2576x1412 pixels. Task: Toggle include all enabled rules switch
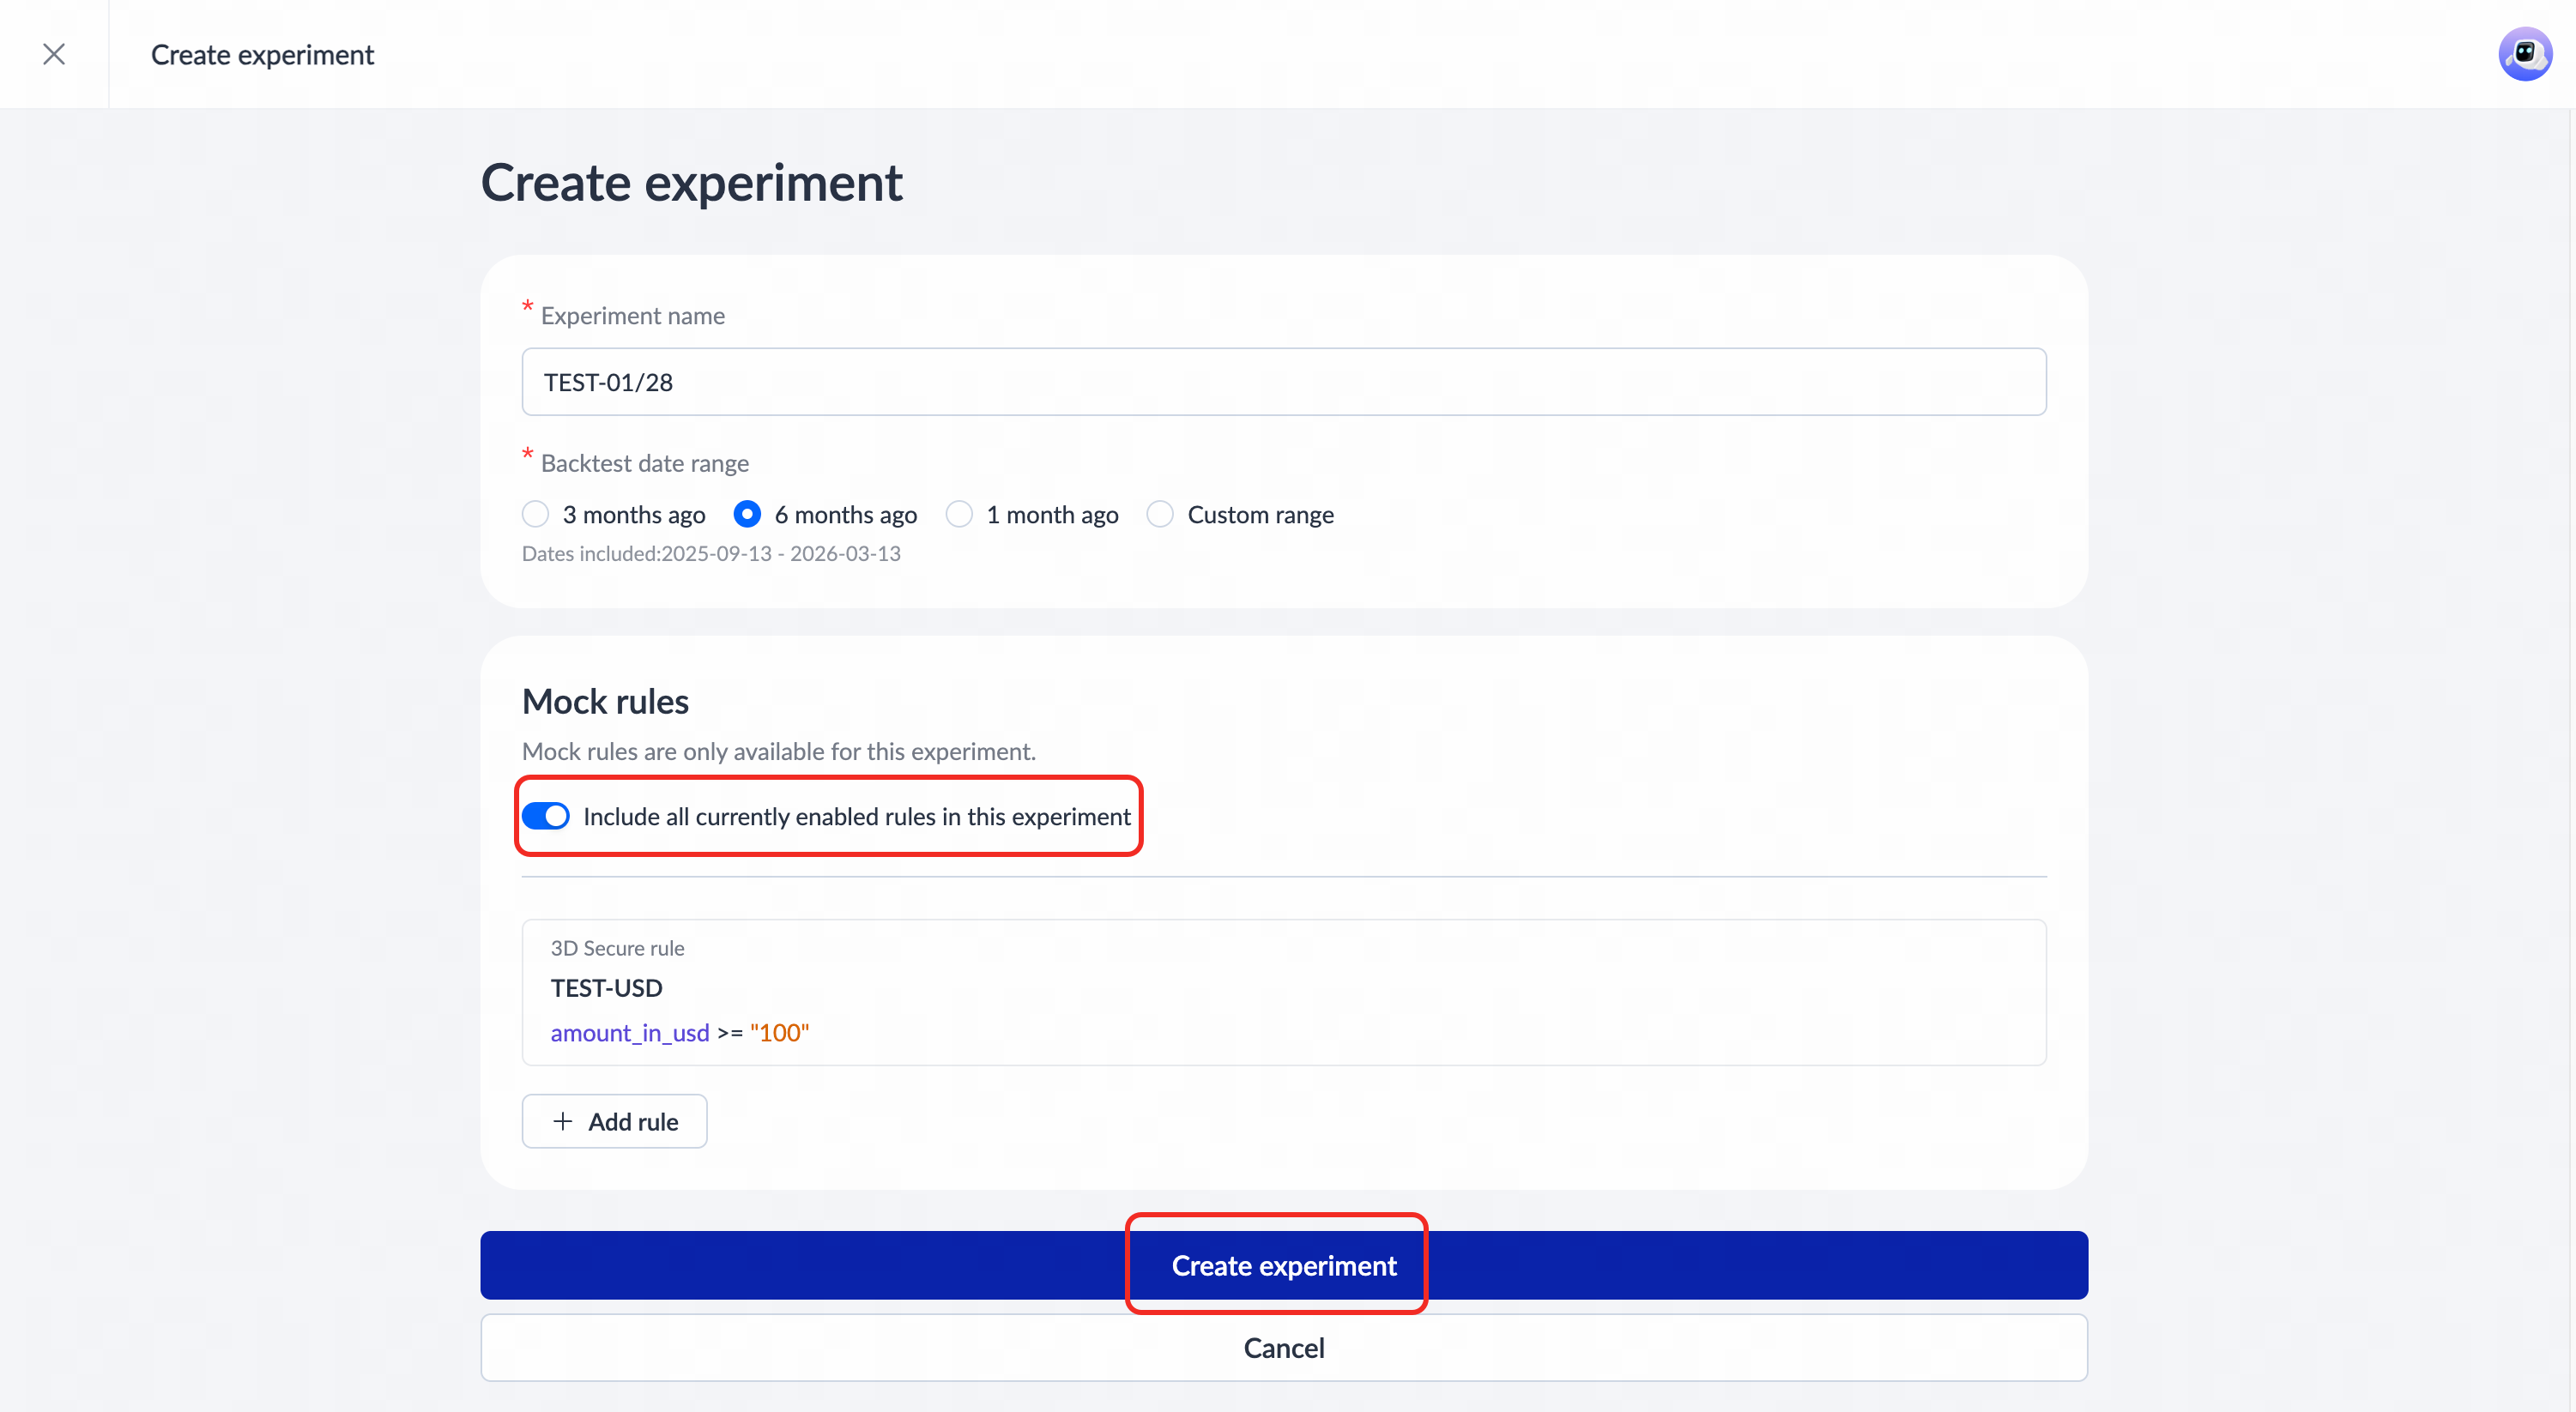[x=546, y=816]
